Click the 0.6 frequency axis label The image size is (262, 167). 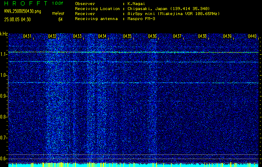[x=3, y=159]
